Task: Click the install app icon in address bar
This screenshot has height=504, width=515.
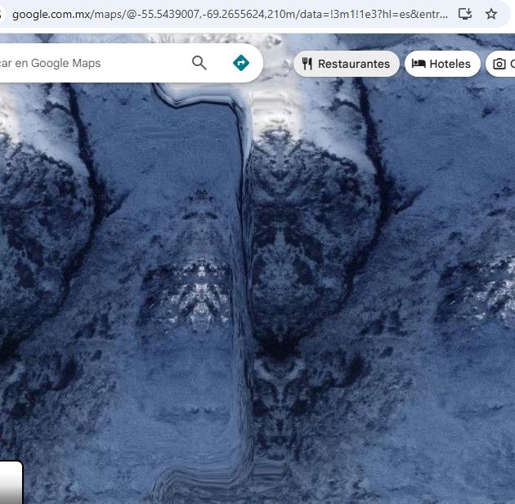Action: (x=465, y=14)
